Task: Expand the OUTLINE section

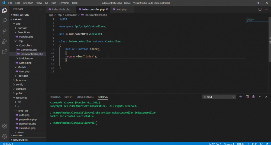Action: (28, 136)
